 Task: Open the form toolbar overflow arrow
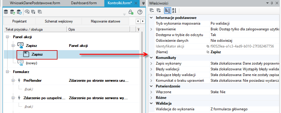click(x=124, y=14)
